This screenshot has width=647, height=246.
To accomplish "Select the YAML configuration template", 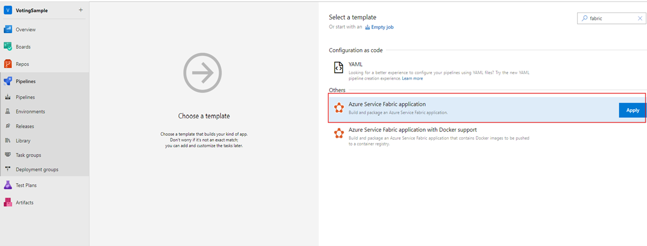I will click(x=355, y=64).
